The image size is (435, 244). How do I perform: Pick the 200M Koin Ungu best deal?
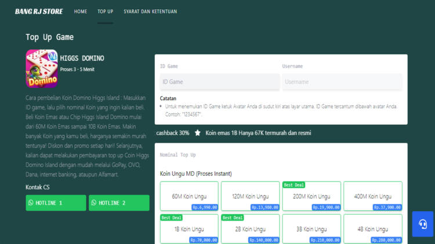[x=311, y=197]
